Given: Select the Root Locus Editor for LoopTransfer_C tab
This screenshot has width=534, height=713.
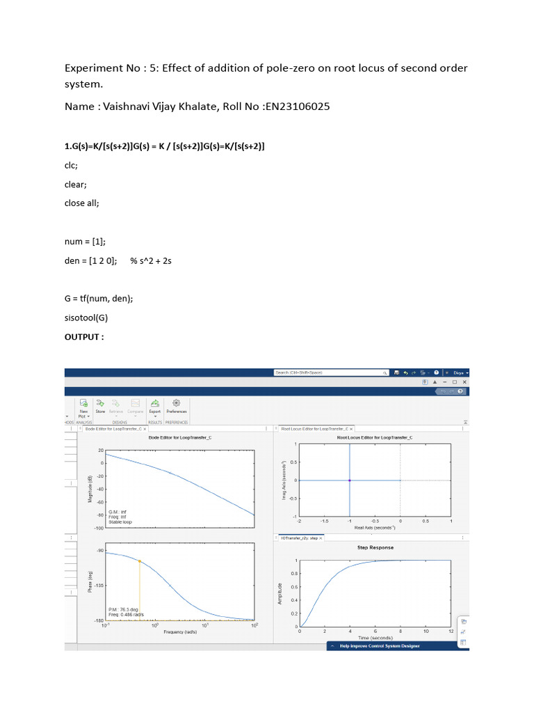Looking at the screenshot, I should pyautogui.click(x=315, y=429).
